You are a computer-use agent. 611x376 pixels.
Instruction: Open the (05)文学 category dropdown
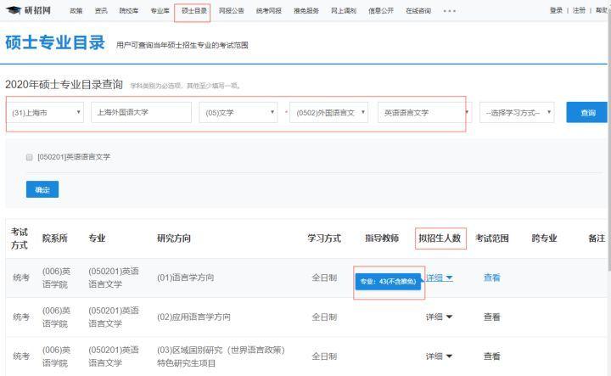click(x=238, y=113)
